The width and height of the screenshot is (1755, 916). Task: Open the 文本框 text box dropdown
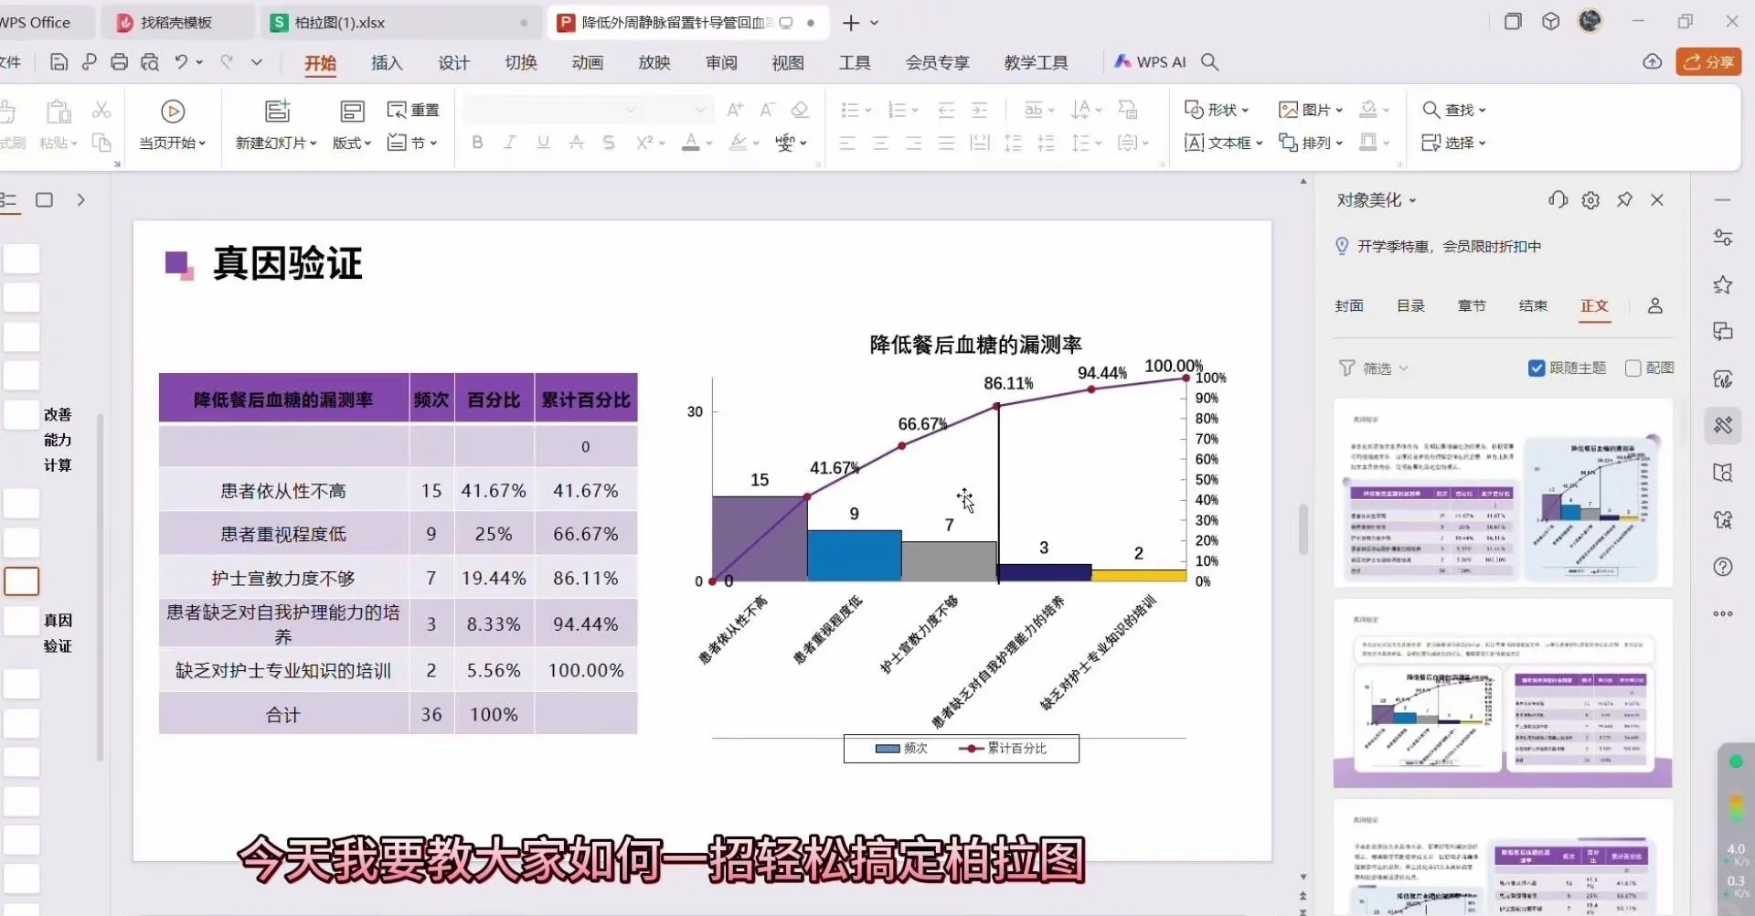1223,143
